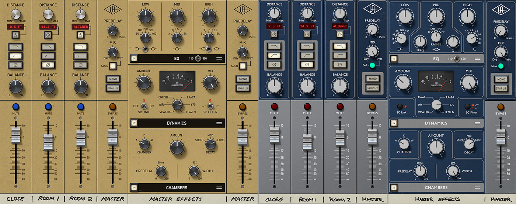516x204 pixels.
Task: Click the low-cut filter button on blue Room 2
Action: [340, 55]
